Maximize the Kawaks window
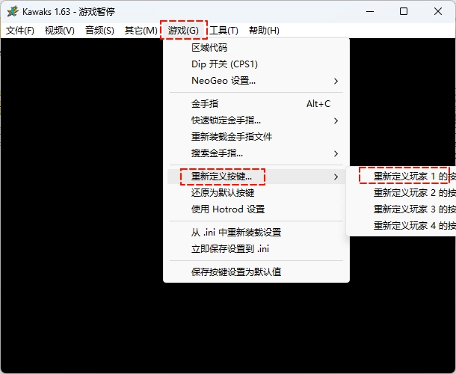This screenshot has height=374, width=456. [404, 12]
